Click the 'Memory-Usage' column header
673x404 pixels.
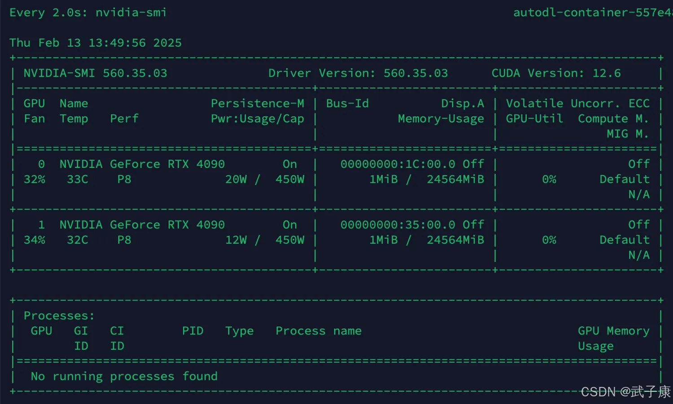(441, 119)
